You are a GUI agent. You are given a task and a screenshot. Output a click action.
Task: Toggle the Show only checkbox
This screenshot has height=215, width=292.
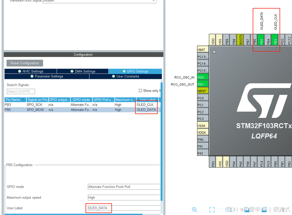141,91
